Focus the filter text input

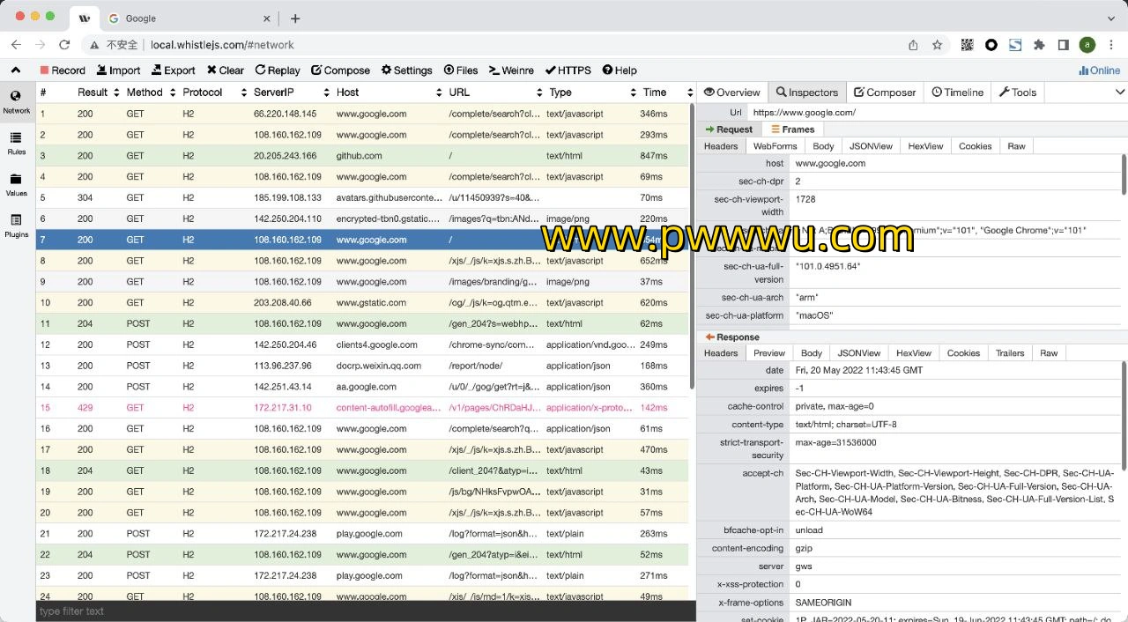click(366, 611)
